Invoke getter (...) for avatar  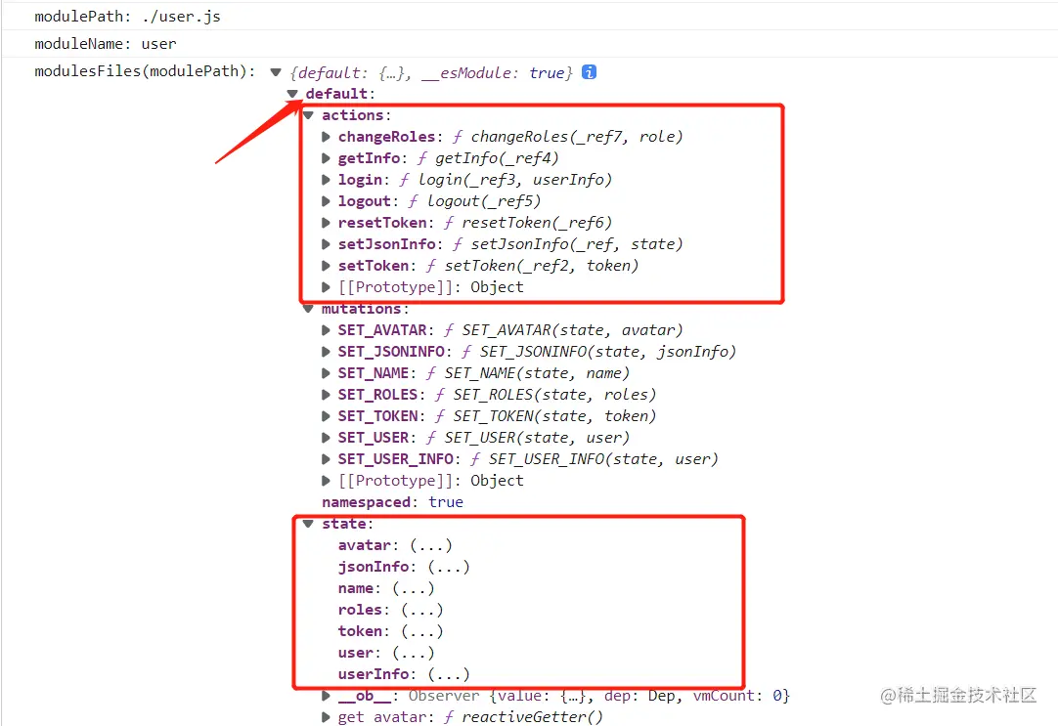430,545
